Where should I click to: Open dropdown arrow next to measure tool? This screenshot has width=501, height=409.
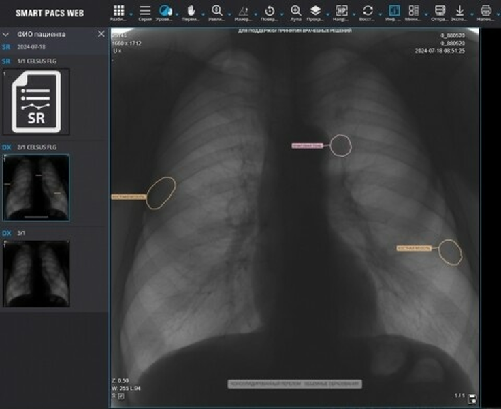[x=256, y=14]
